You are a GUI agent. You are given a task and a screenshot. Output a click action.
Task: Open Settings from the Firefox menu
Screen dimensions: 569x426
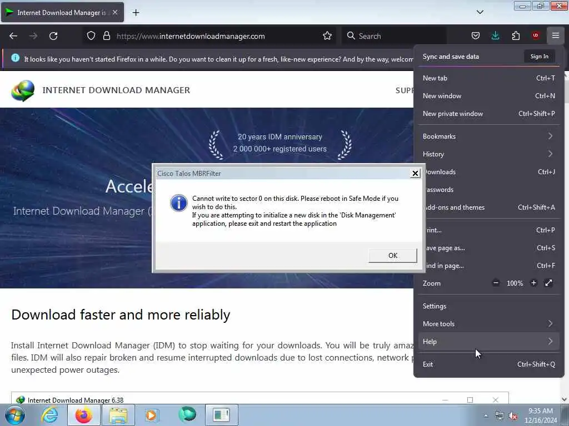488,306
